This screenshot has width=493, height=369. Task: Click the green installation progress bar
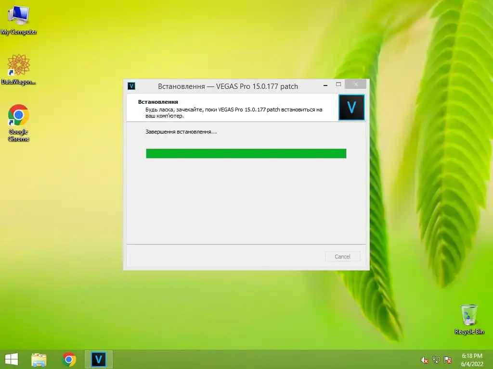tap(246, 153)
